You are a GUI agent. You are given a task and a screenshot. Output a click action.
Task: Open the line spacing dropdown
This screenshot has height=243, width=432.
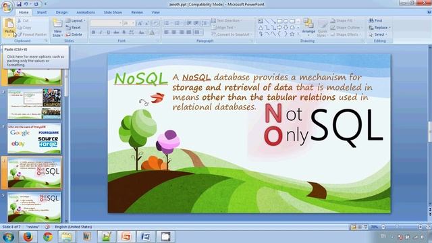(205, 23)
